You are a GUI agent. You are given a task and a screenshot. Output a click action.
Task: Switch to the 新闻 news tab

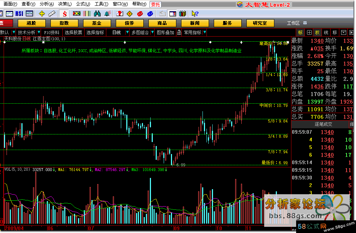point(195,23)
